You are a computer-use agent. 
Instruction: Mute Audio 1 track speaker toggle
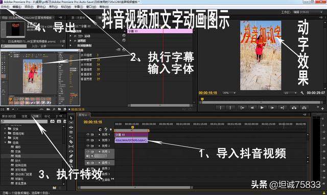88,163
